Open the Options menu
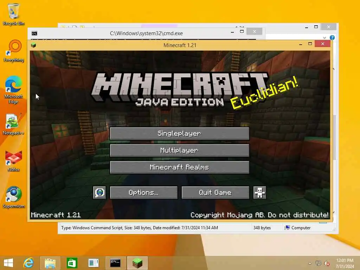360x270 pixels. pos(144,192)
